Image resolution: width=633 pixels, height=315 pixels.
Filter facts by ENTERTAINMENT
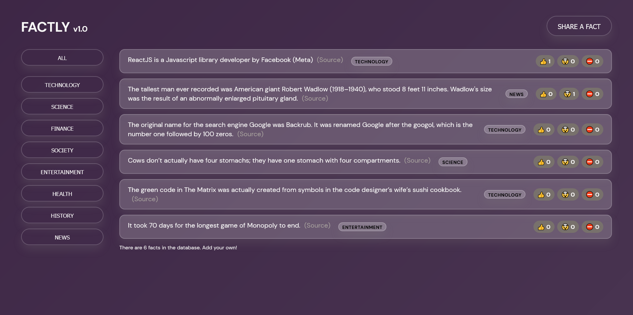pyautogui.click(x=62, y=172)
